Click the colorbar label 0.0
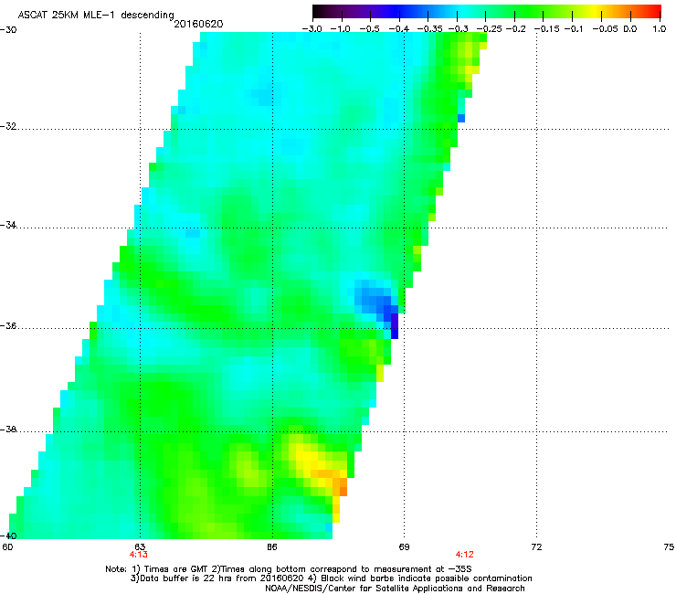The image size is (676, 594). click(630, 29)
